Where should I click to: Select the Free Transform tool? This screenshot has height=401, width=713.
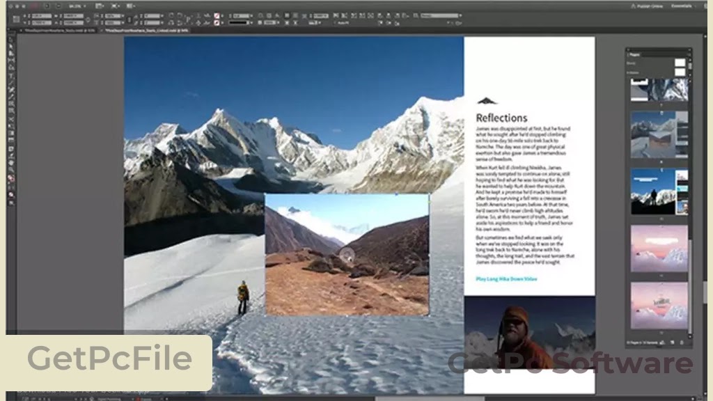point(11,127)
